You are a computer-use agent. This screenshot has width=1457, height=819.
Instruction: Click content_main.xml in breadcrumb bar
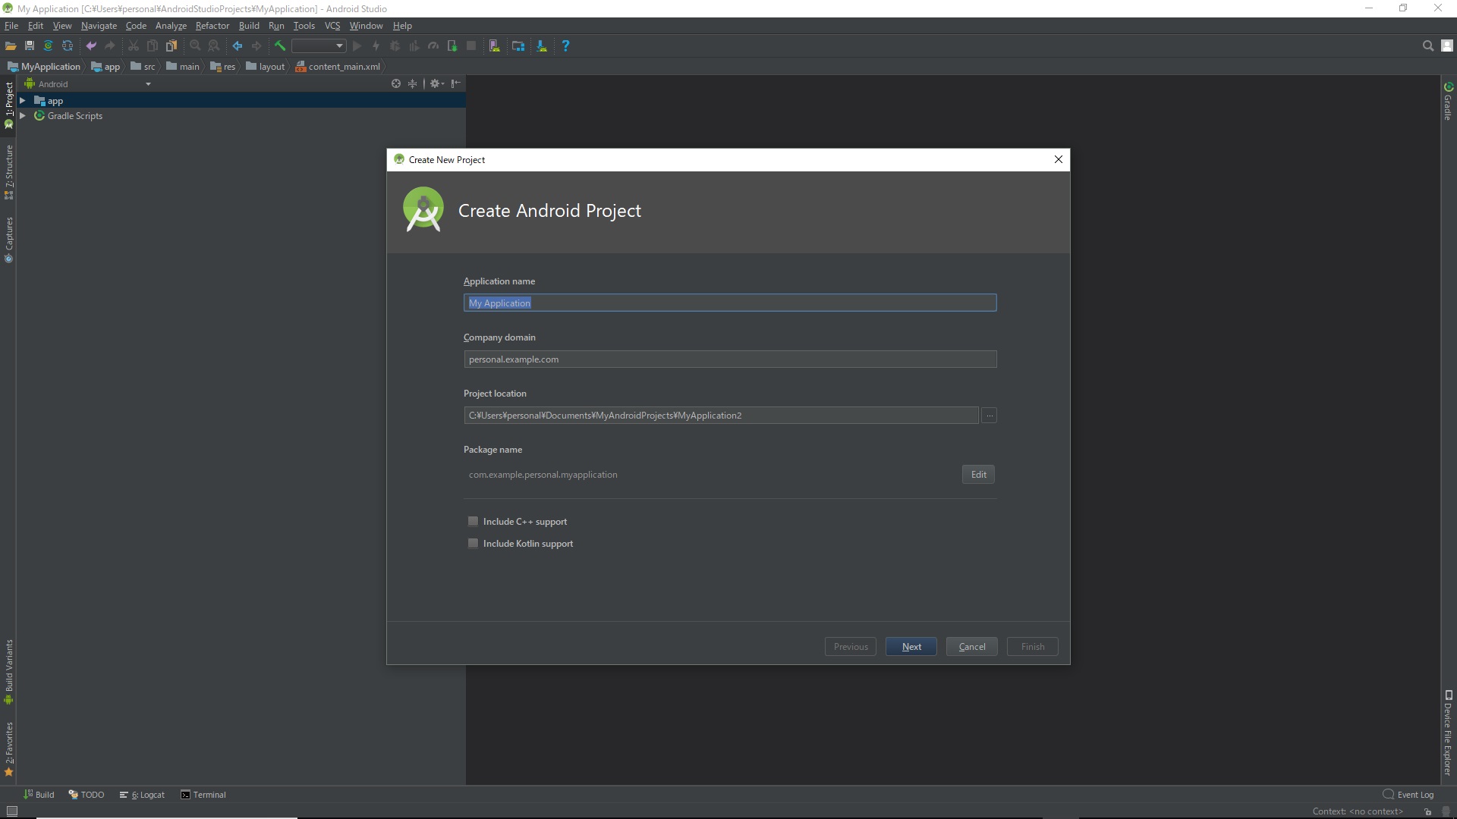point(338,67)
